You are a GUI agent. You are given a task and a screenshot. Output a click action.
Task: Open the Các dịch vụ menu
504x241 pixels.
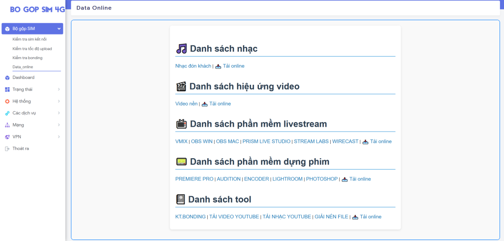[24, 113]
